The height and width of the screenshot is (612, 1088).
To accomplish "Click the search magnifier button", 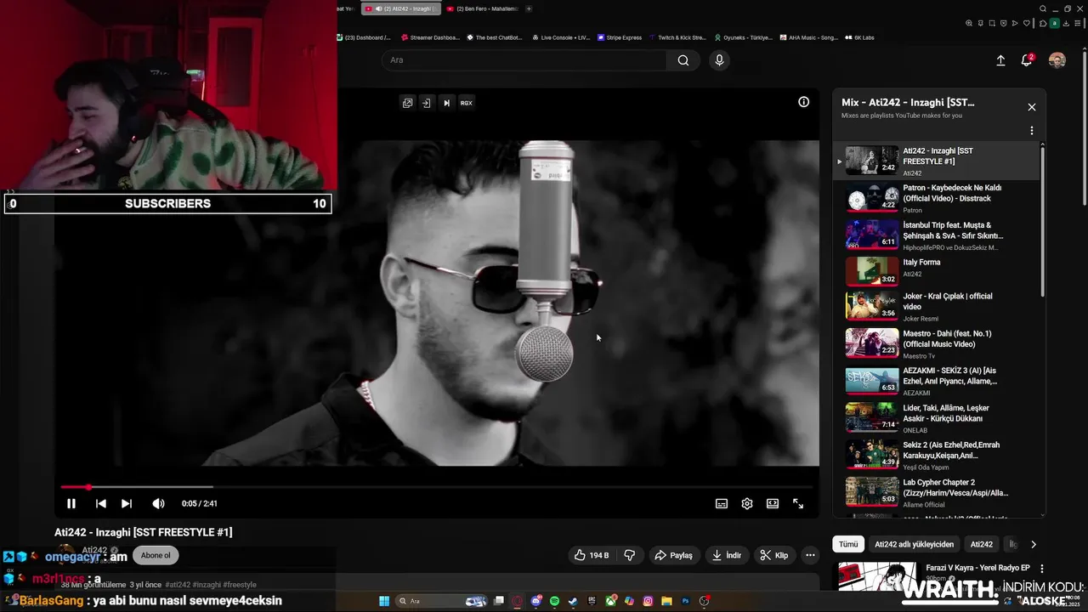I will click(683, 60).
